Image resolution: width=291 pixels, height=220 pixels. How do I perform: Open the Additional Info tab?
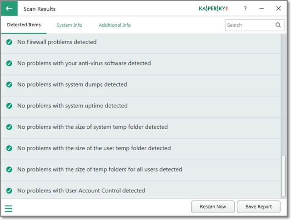[x=115, y=25]
